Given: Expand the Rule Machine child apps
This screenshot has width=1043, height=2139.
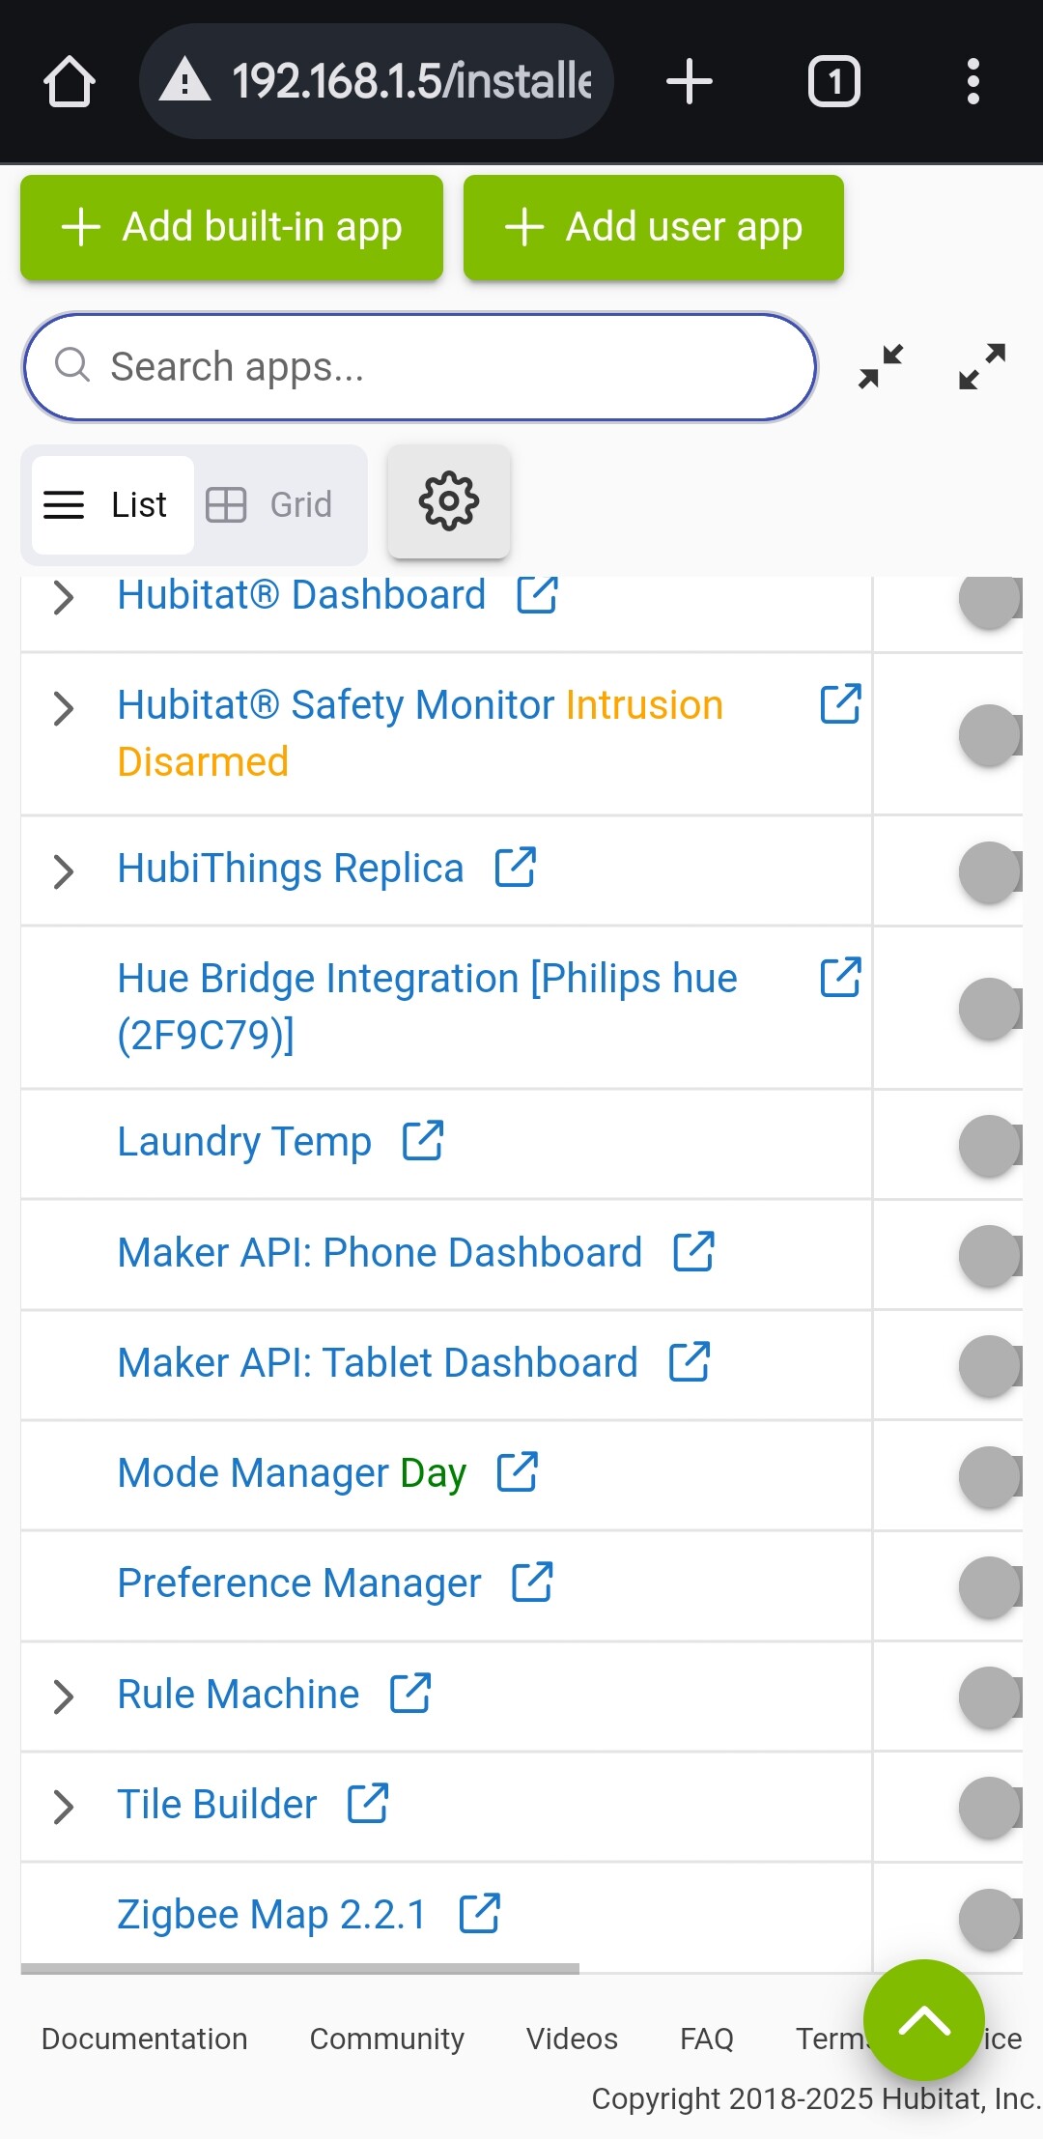Looking at the screenshot, I should (64, 1697).
